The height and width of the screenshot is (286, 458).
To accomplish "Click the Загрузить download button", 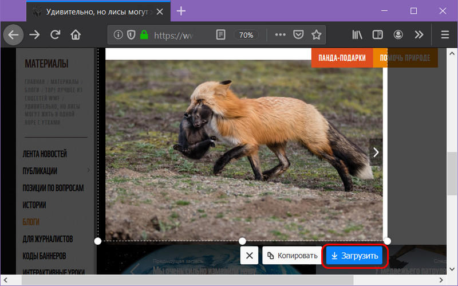I will 354,256.
